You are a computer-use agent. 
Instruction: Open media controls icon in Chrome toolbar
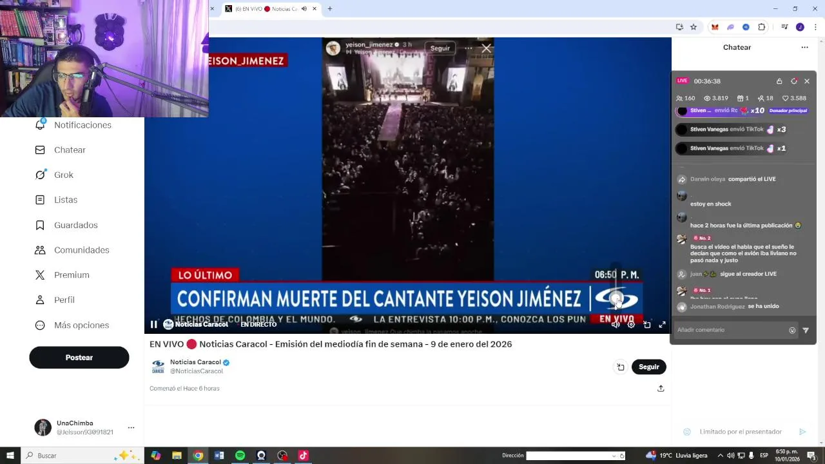(x=784, y=27)
